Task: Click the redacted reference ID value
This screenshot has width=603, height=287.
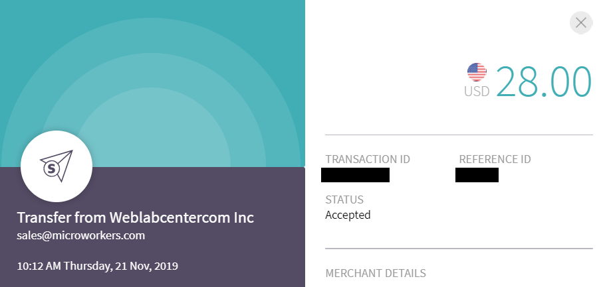Action: tap(477, 175)
